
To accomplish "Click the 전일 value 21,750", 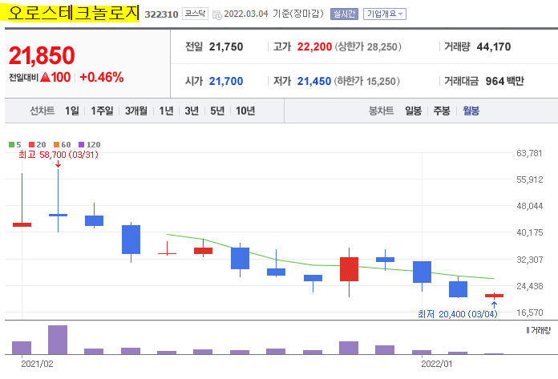I will coord(226,47).
